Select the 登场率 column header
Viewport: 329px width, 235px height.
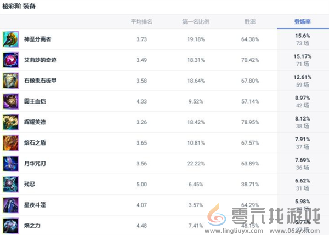(302, 22)
